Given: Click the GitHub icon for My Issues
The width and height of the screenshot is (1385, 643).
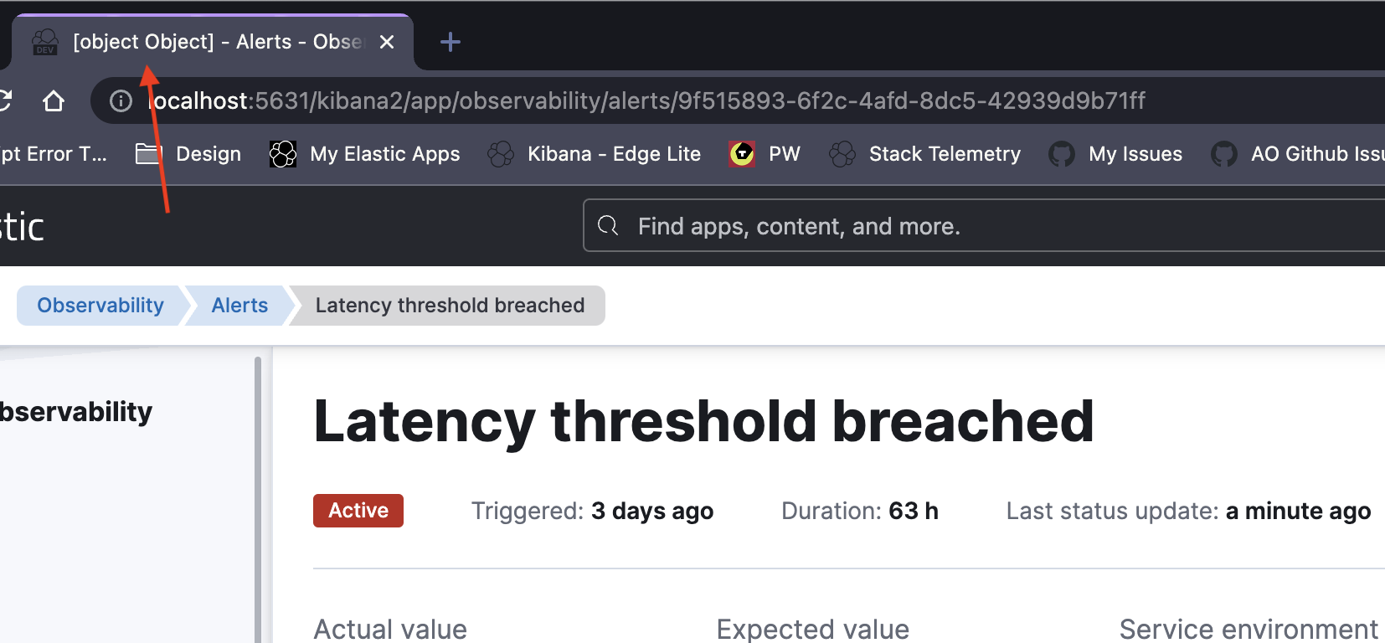Looking at the screenshot, I should pyautogui.click(x=1062, y=153).
